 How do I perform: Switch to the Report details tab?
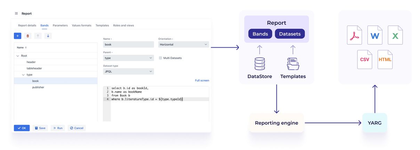27,25
